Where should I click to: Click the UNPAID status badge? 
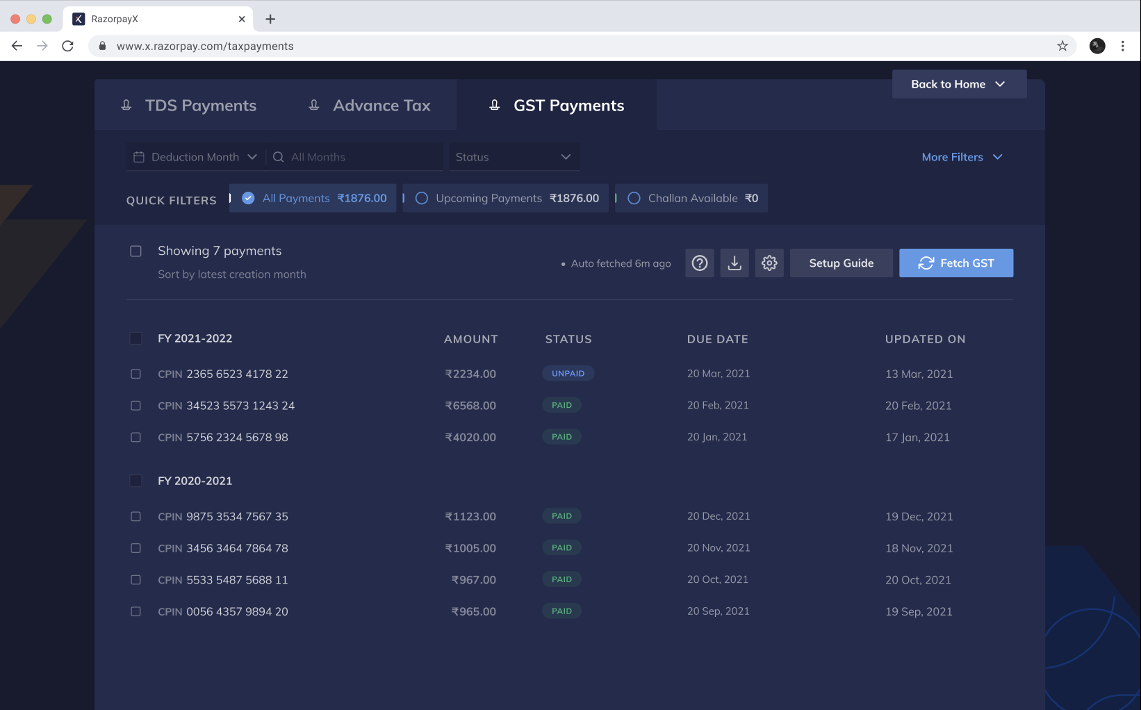coord(568,374)
